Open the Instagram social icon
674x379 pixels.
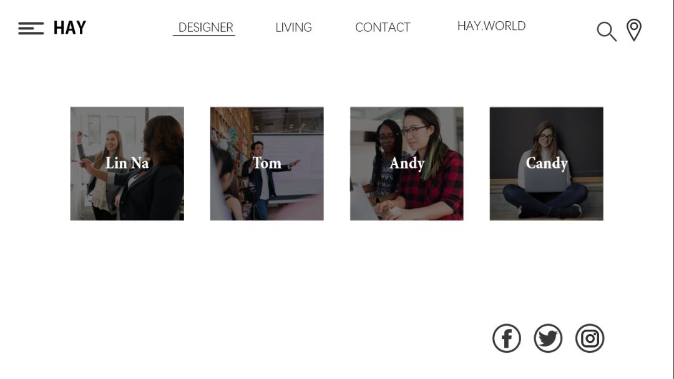point(590,338)
